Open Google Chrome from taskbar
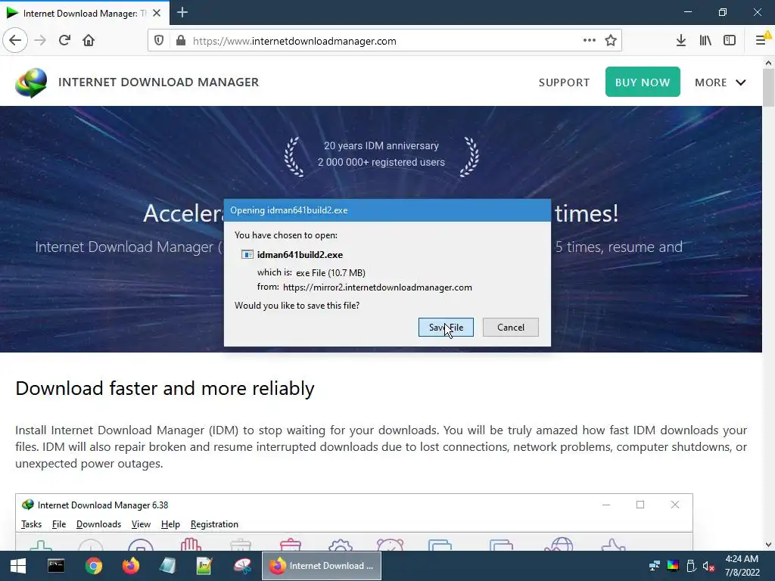This screenshot has height=581, width=775. pyautogui.click(x=93, y=566)
